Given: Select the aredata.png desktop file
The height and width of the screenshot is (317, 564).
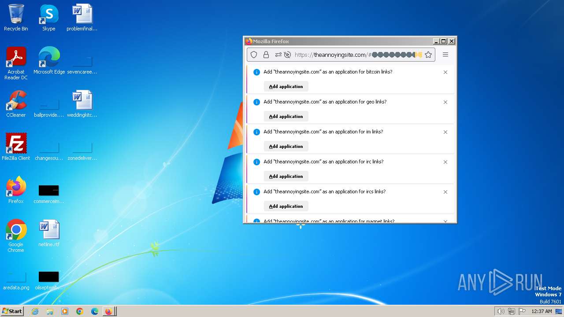Looking at the screenshot, I should pyautogui.click(x=16, y=280).
